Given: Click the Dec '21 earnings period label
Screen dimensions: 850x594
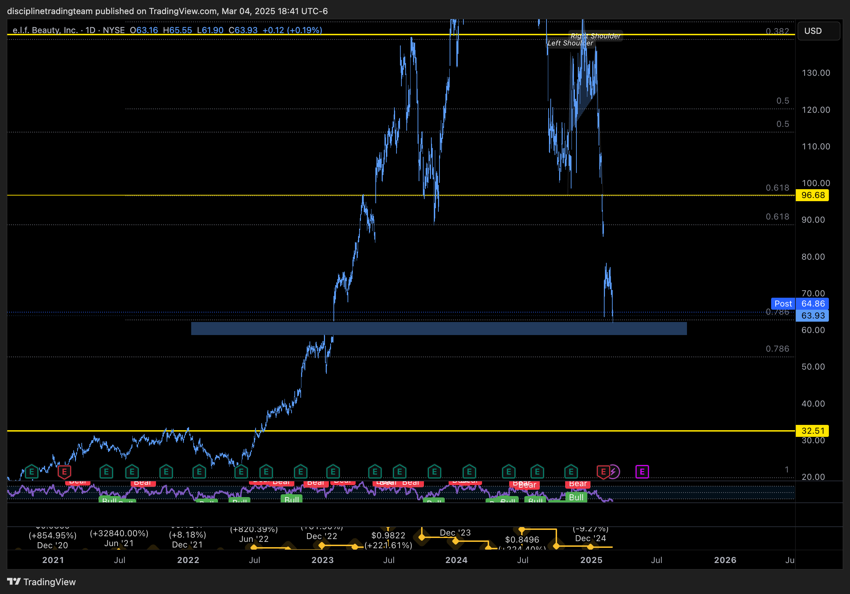Looking at the screenshot, I should pos(187,545).
